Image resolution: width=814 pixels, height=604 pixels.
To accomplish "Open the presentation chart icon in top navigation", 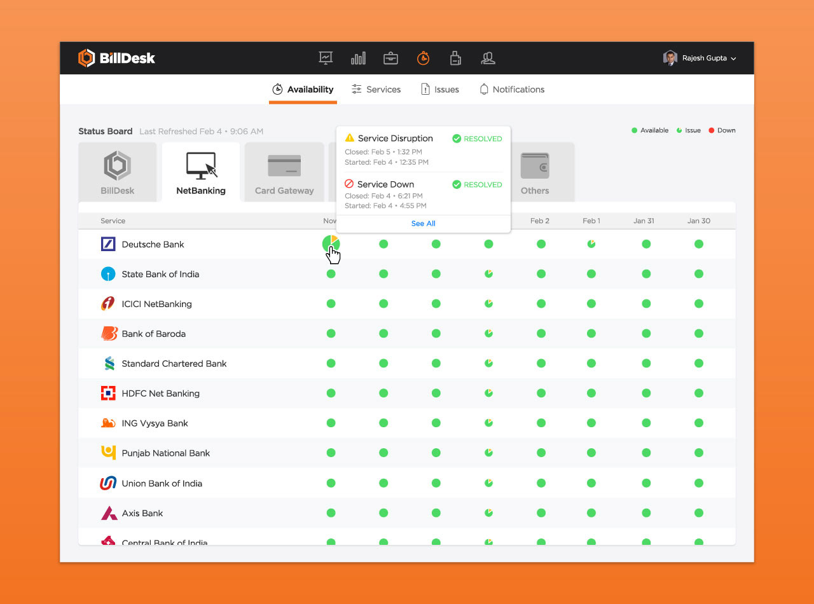I will [x=326, y=58].
